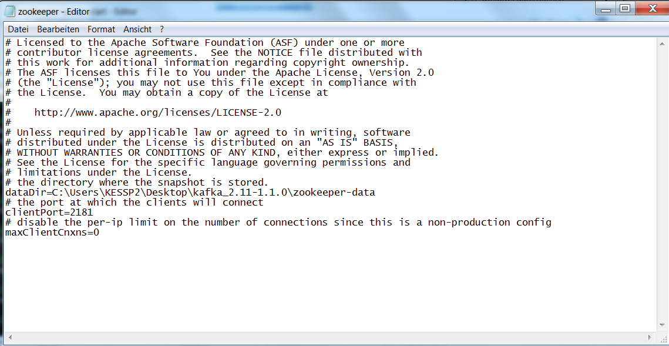Open the Datei menu
This screenshot has height=346, width=669.
click(x=18, y=29)
